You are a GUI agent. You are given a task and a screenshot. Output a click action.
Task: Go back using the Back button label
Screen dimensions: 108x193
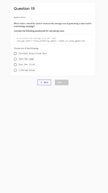[x=46, y=82]
